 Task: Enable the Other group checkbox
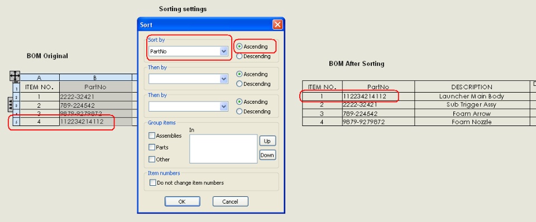pos(152,159)
